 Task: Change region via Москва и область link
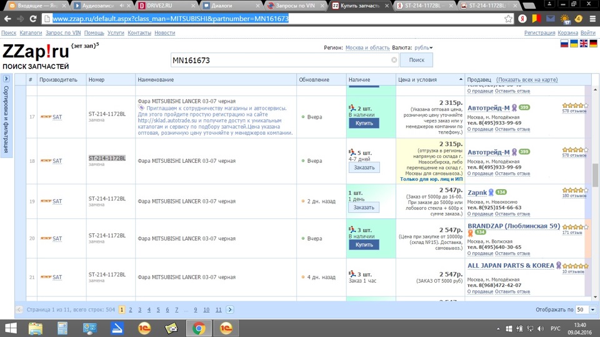367,48
